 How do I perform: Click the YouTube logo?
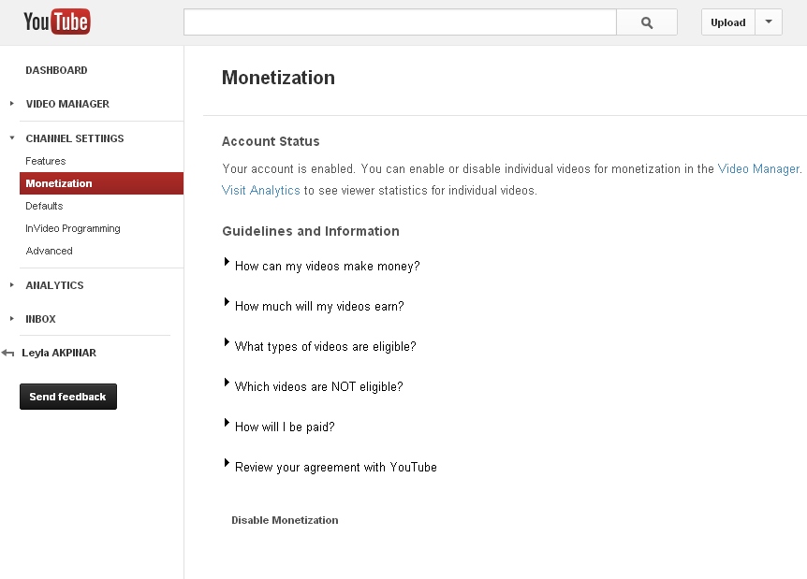(x=56, y=22)
